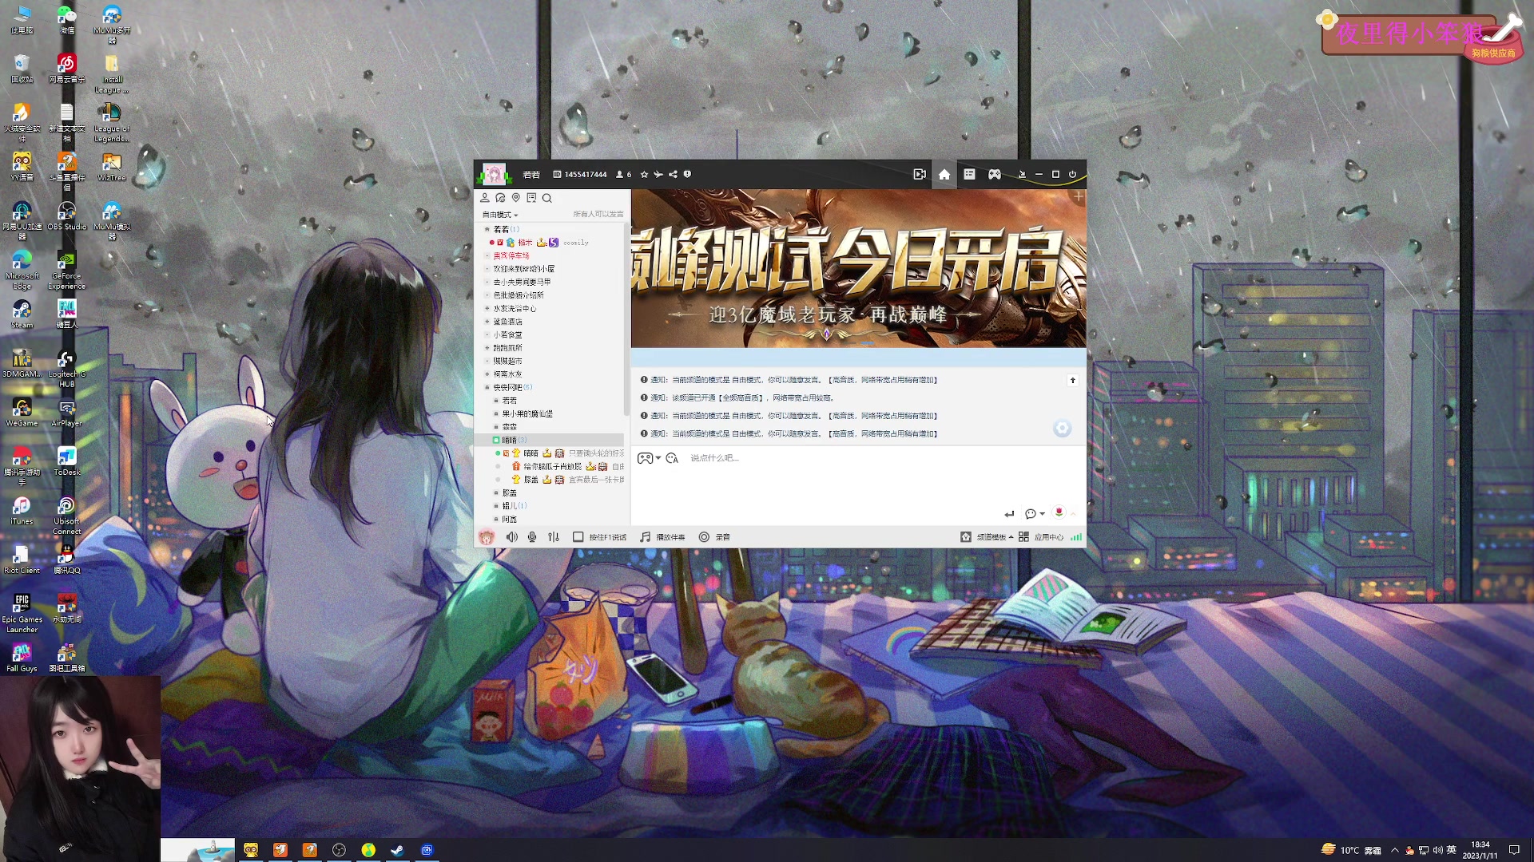The width and height of the screenshot is (1534, 862).
Task: Click the 播放伴奏 music button
Action: 662,537
